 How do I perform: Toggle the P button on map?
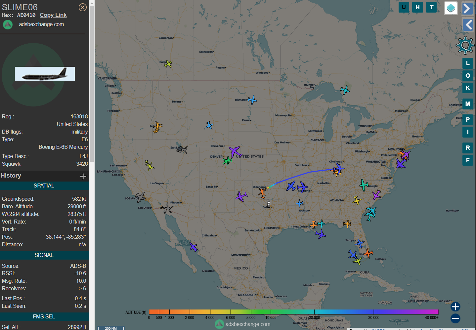(x=468, y=120)
